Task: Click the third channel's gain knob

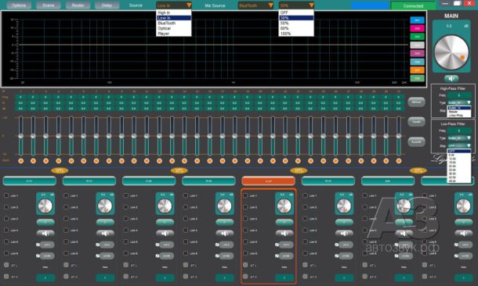Action: pyautogui.click(x=165, y=206)
